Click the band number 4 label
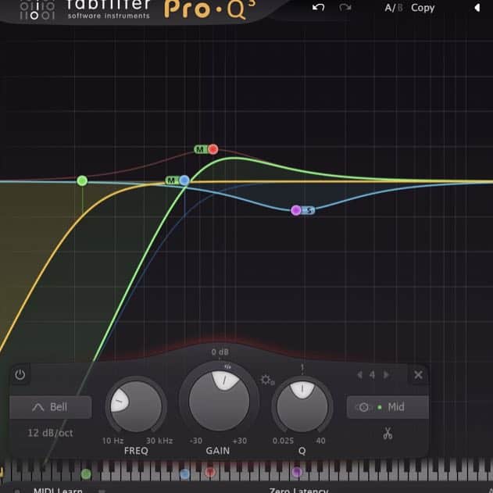The width and height of the screenshot is (493, 493). click(x=372, y=375)
